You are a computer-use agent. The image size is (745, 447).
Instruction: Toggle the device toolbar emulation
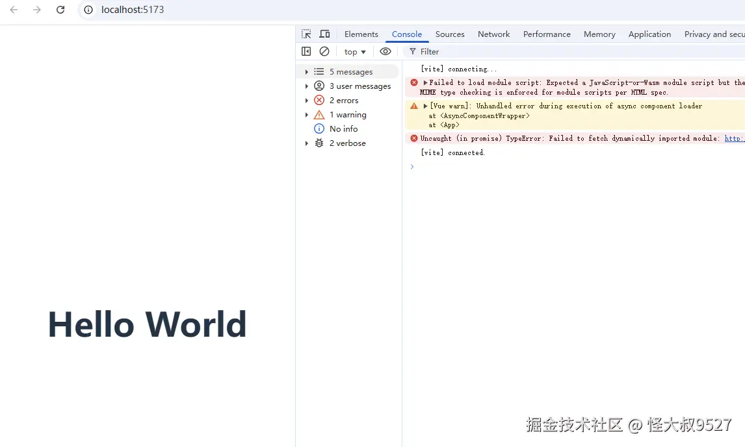tap(324, 34)
